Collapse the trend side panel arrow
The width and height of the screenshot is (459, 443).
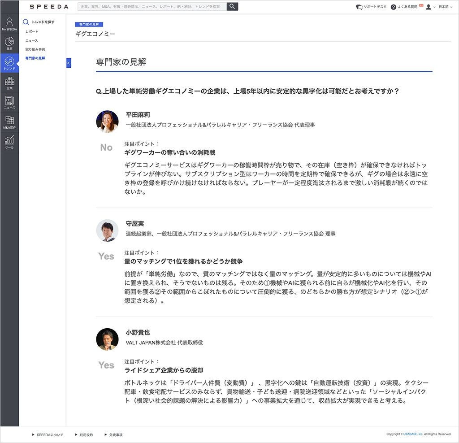69,63
